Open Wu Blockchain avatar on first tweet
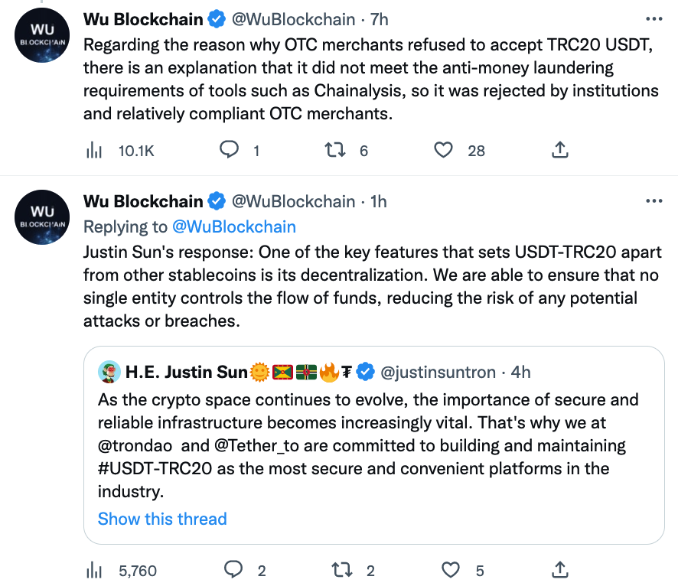This screenshot has width=678, height=586. tap(42, 35)
